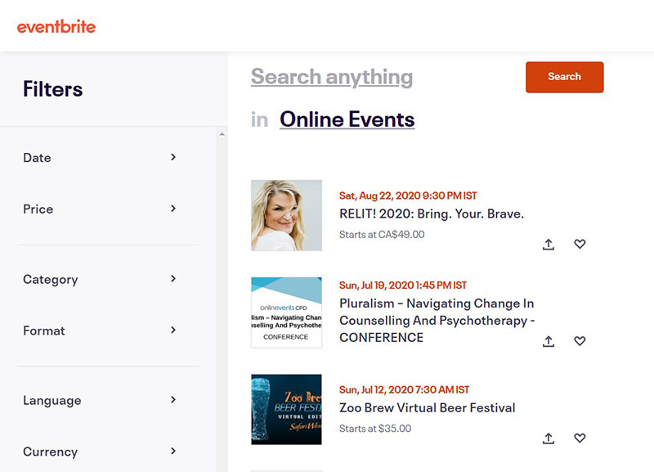Share the RELIT! 2020 event
The height and width of the screenshot is (472, 654).
point(549,244)
